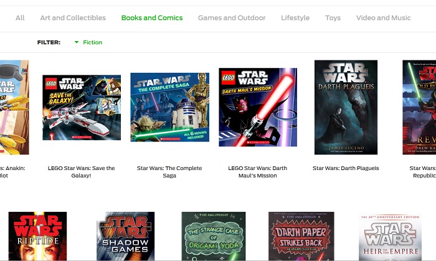
Task: Go to the Lifestyle category tab
Action: click(x=295, y=18)
